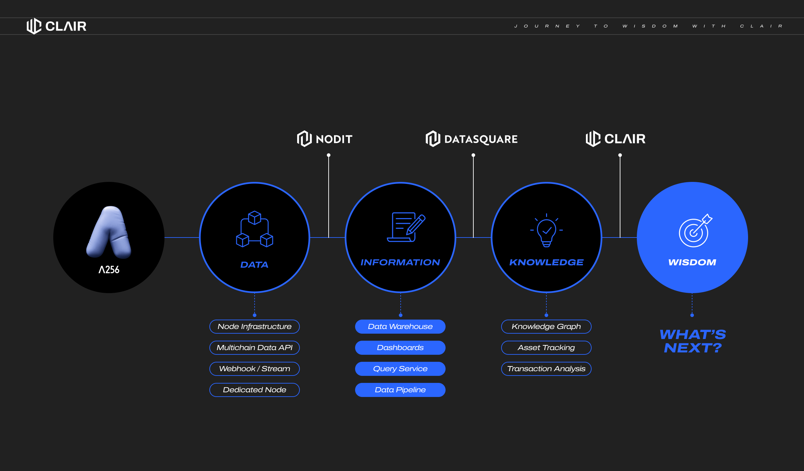The image size is (804, 471).
Task: Select the connected cubes DATA icon
Action: tap(255, 229)
